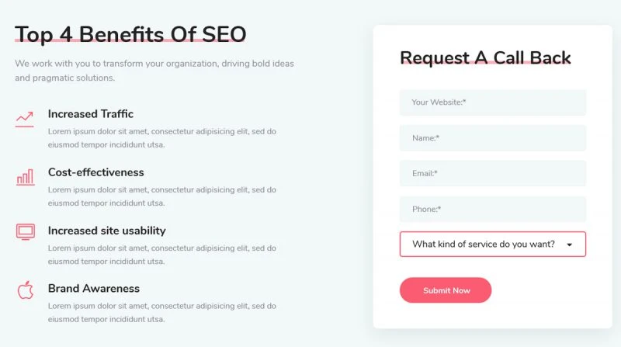Image resolution: width=621 pixels, height=347 pixels.
Task: Click the description text under Increased Traffic
Action: click(x=161, y=138)
